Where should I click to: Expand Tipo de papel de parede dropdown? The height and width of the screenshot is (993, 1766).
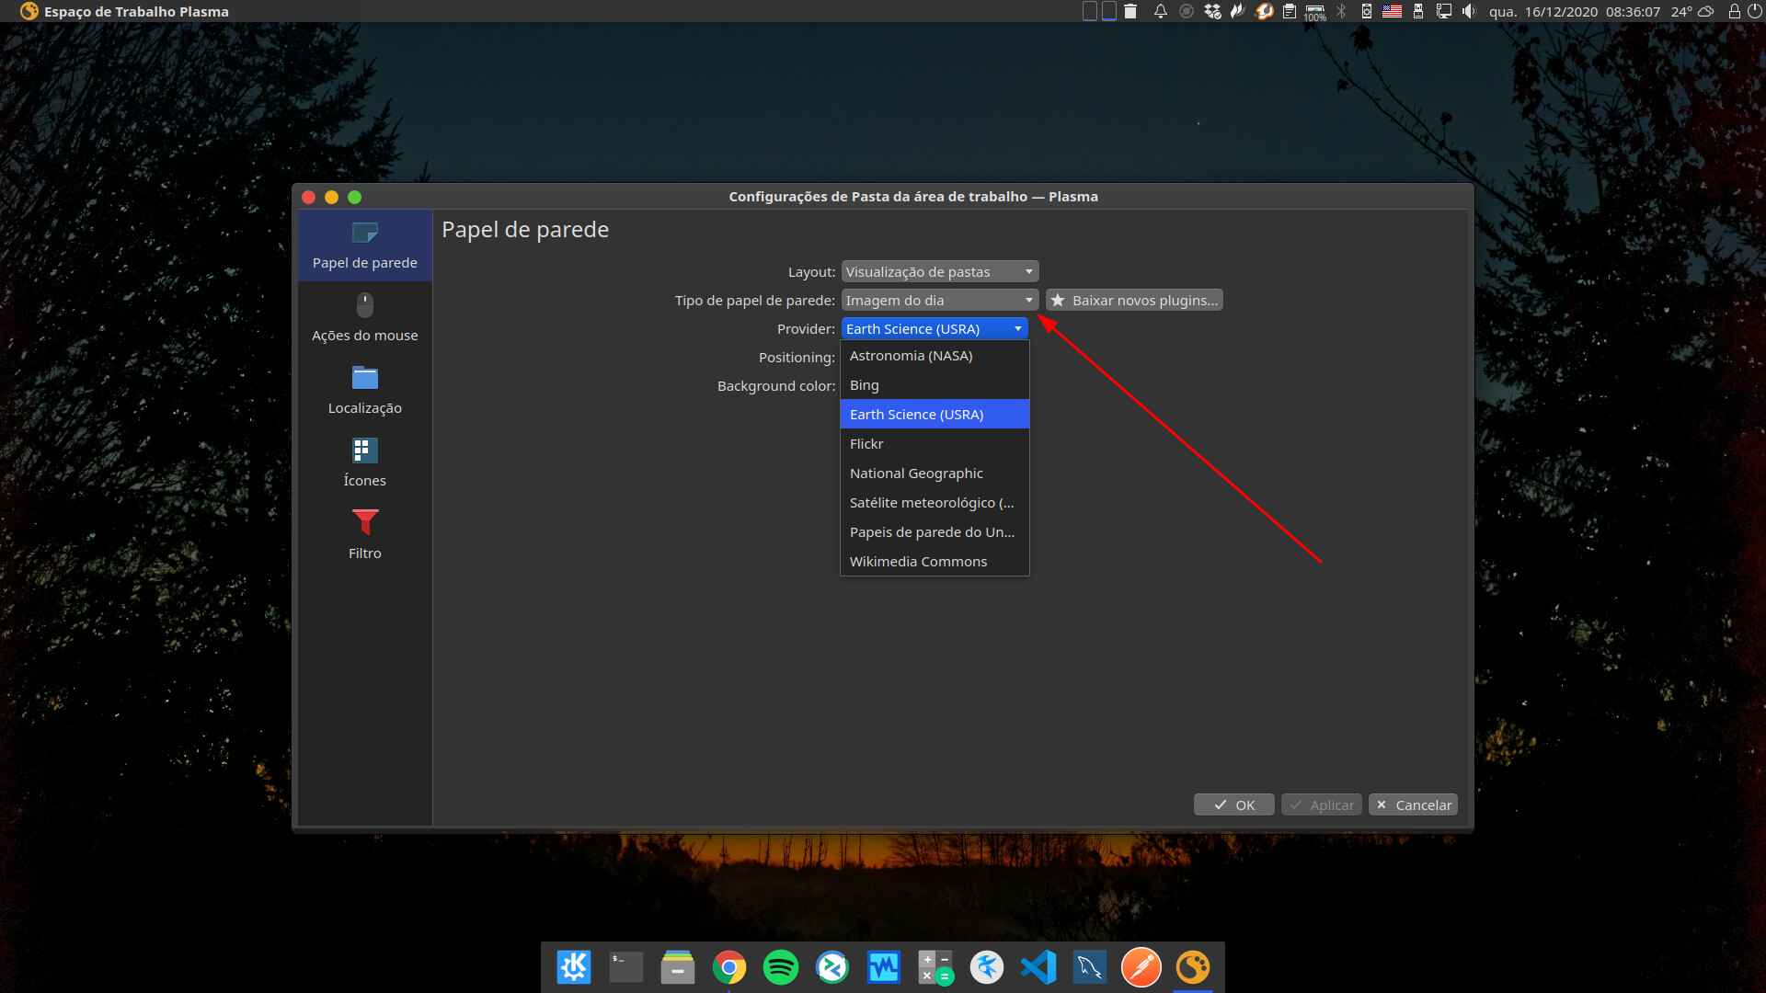click(x=939, y=301)
